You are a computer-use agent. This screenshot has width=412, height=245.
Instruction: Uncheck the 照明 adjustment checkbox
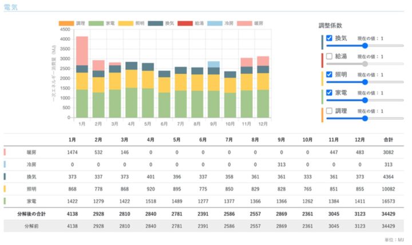[330, 74]
